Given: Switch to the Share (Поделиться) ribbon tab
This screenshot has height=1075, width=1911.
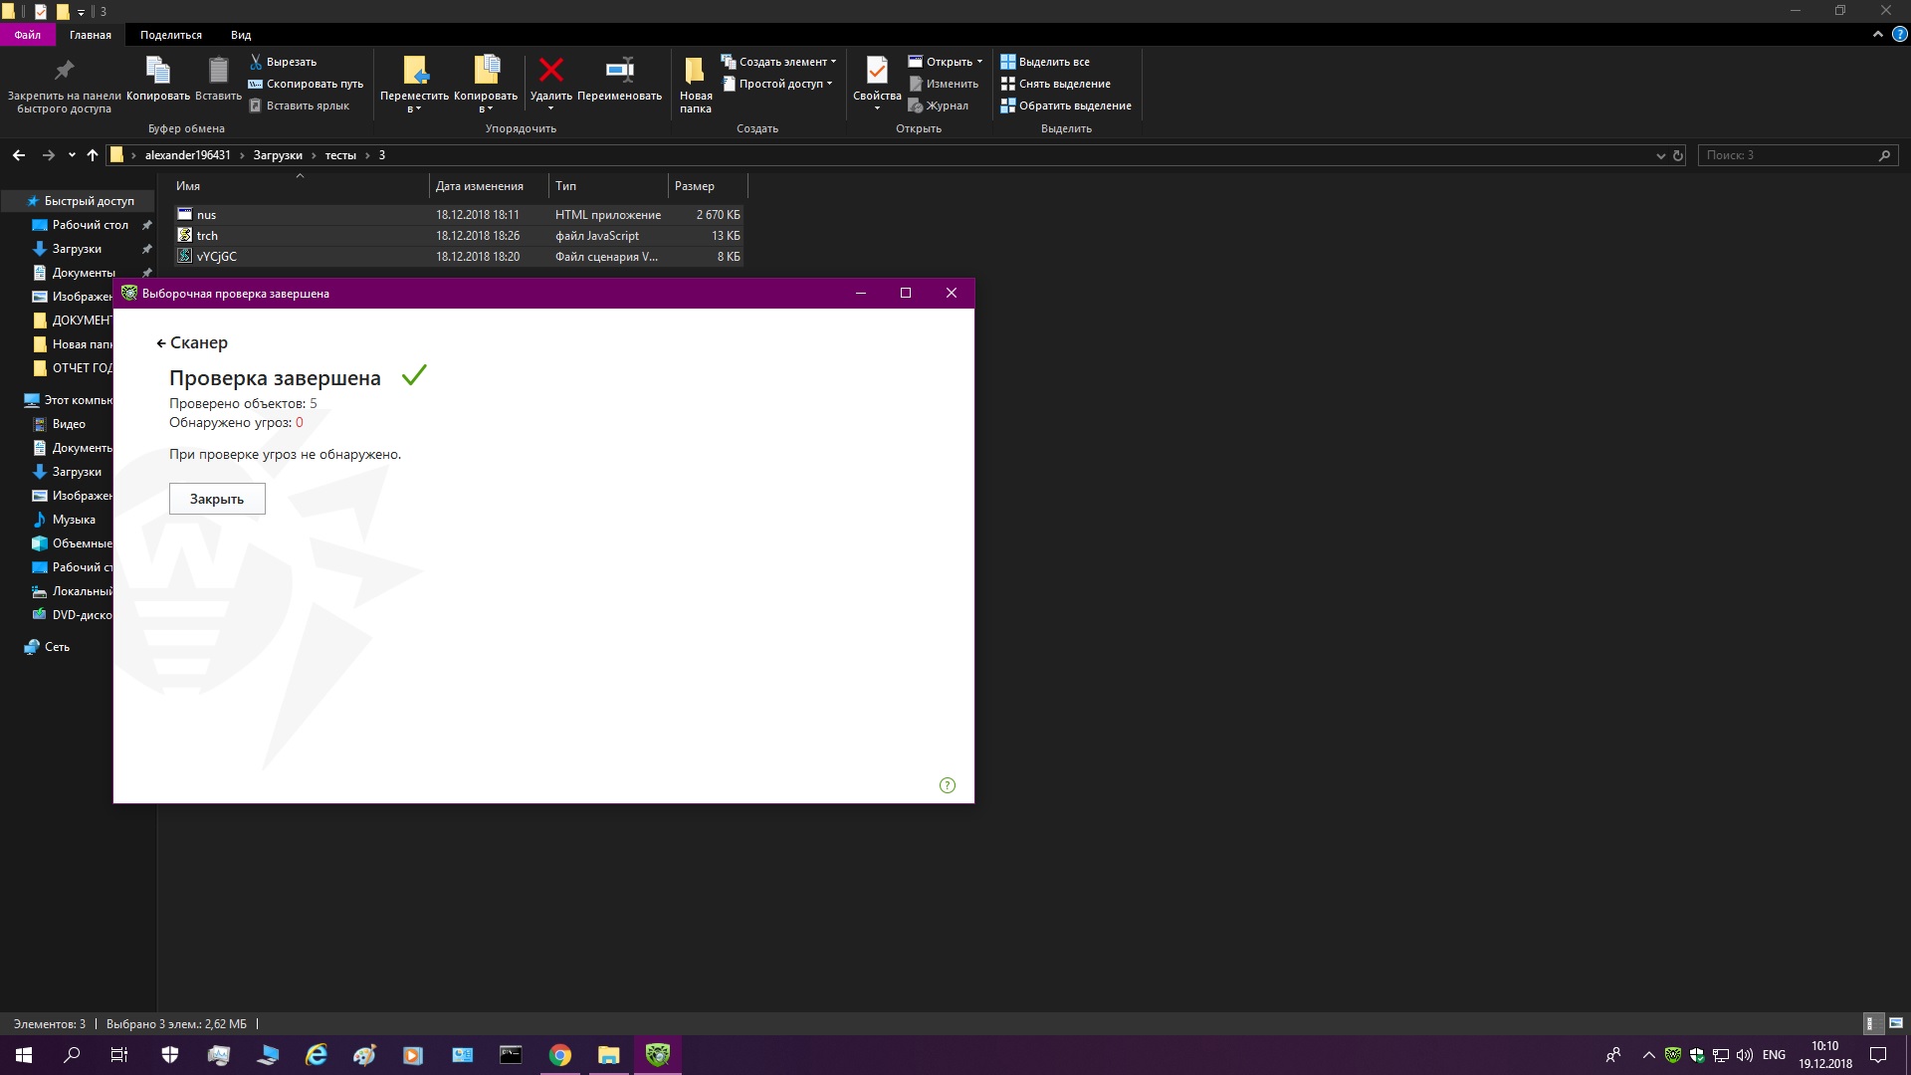Looking at the screenshot, I should coord(170,35).
